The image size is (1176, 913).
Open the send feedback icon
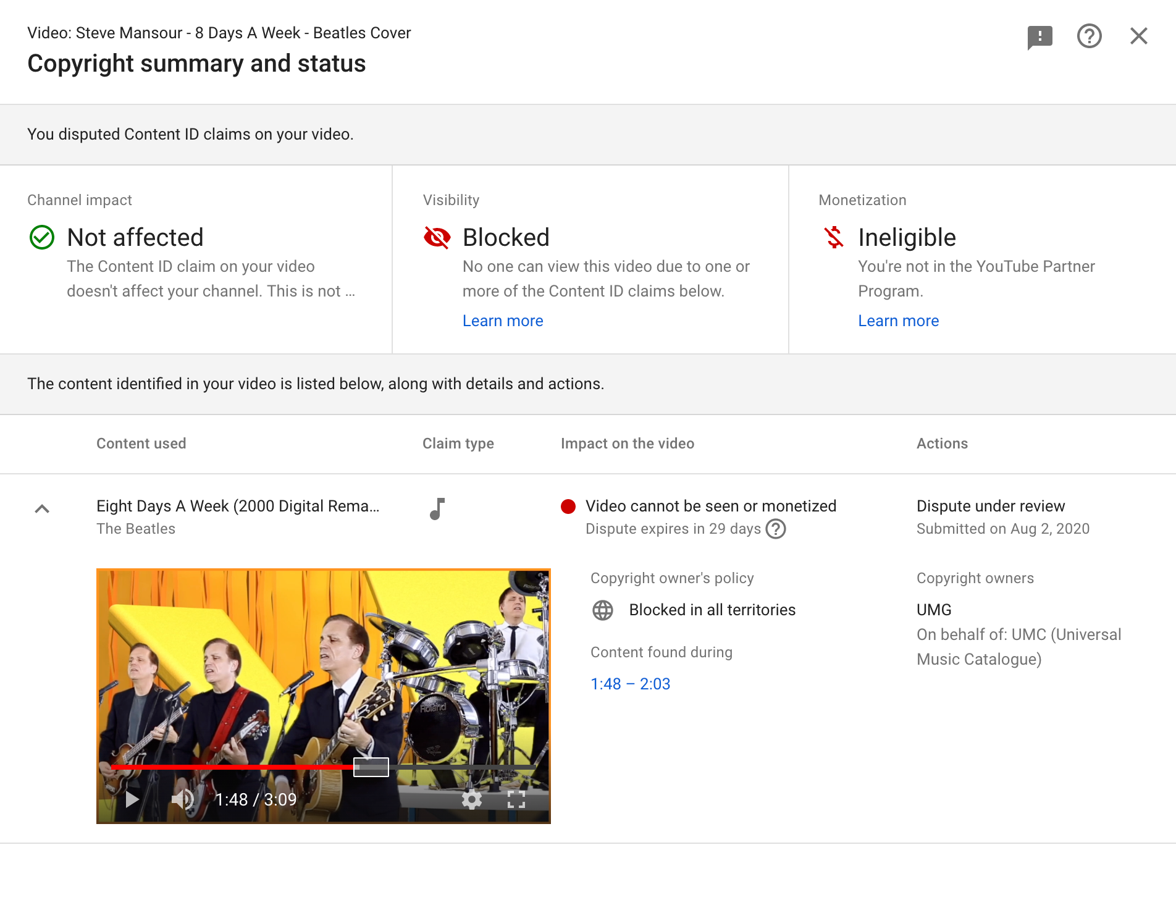(1040, 36)
